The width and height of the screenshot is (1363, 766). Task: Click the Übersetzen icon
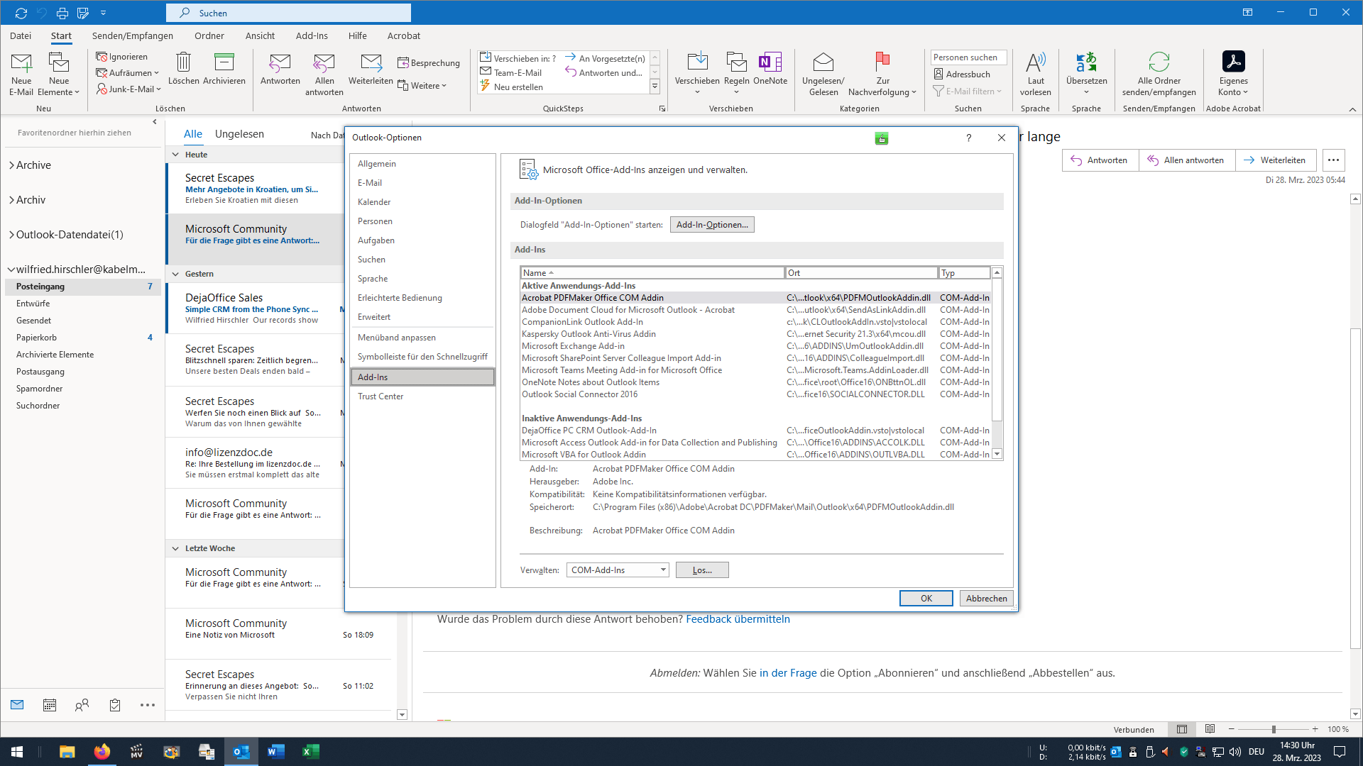point(1086,62)
